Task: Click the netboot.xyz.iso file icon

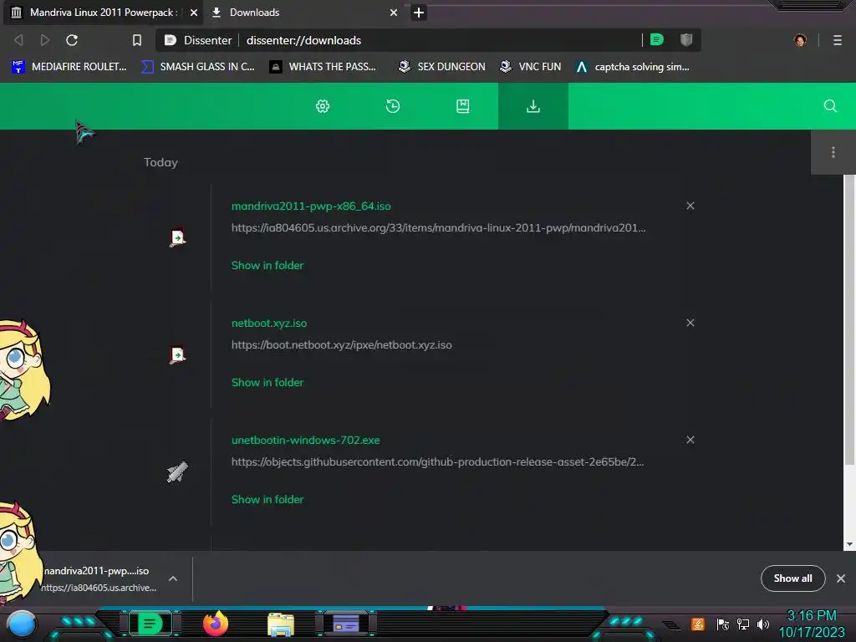Action: click(177, 354)
